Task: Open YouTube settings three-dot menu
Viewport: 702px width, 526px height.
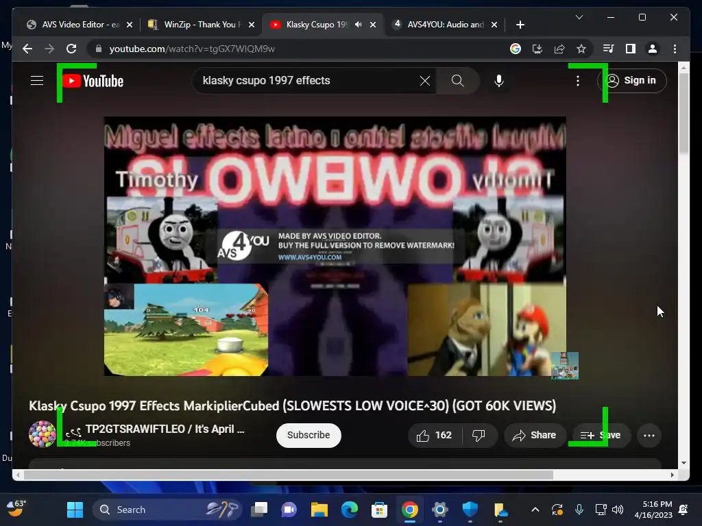Action: [x=578, y=81]
